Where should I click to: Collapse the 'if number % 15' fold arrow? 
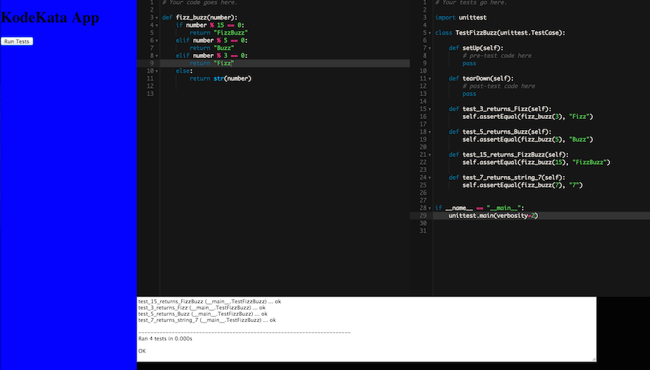pyautogui.click(x=156, y=26)
